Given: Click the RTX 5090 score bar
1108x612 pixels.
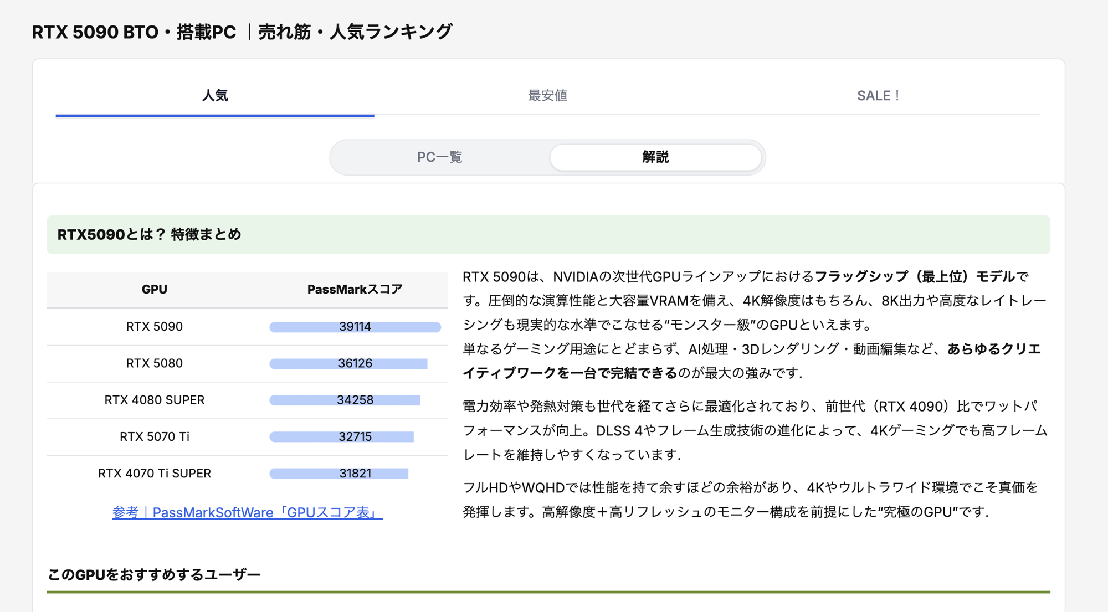Looking at the screenshot, I should (355, 327).
